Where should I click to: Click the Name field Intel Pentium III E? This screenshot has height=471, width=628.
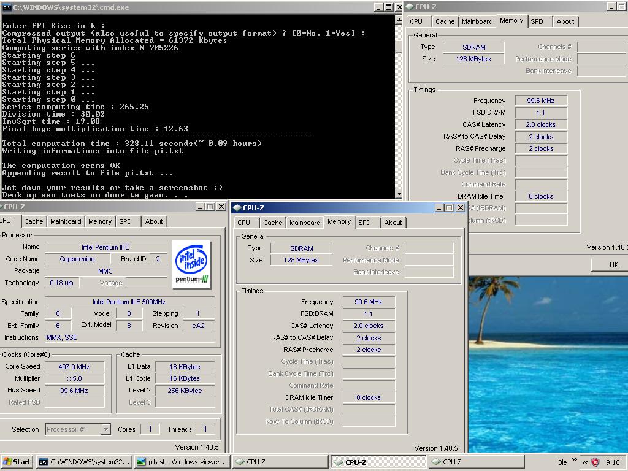[105, 248]
